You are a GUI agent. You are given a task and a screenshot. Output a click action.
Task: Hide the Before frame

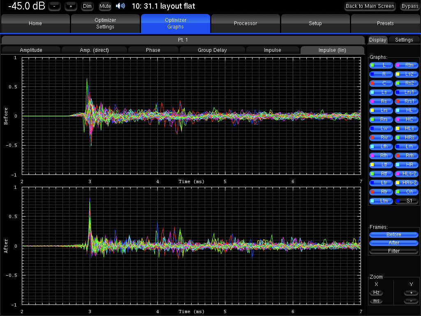tap(394, 235)
